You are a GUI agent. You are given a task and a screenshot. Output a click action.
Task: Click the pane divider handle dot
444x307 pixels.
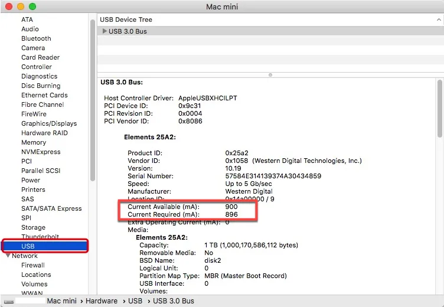(270, 75)
